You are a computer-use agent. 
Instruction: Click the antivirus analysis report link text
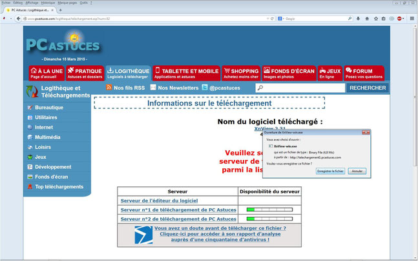220,234
